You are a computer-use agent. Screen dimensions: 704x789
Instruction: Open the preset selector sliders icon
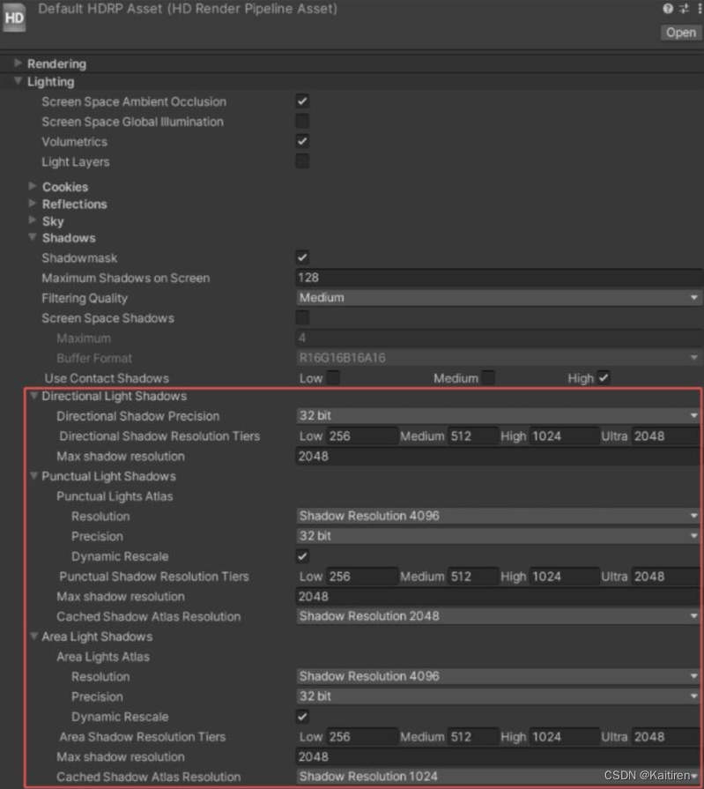tap(684, 9)
